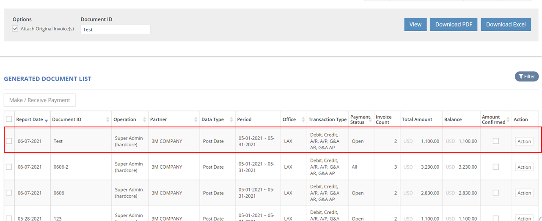Image resolution: width=542 pixels, height=221 pixels.
Task: Sort table by Report Date column arrow
Action: tap(46, 120)
